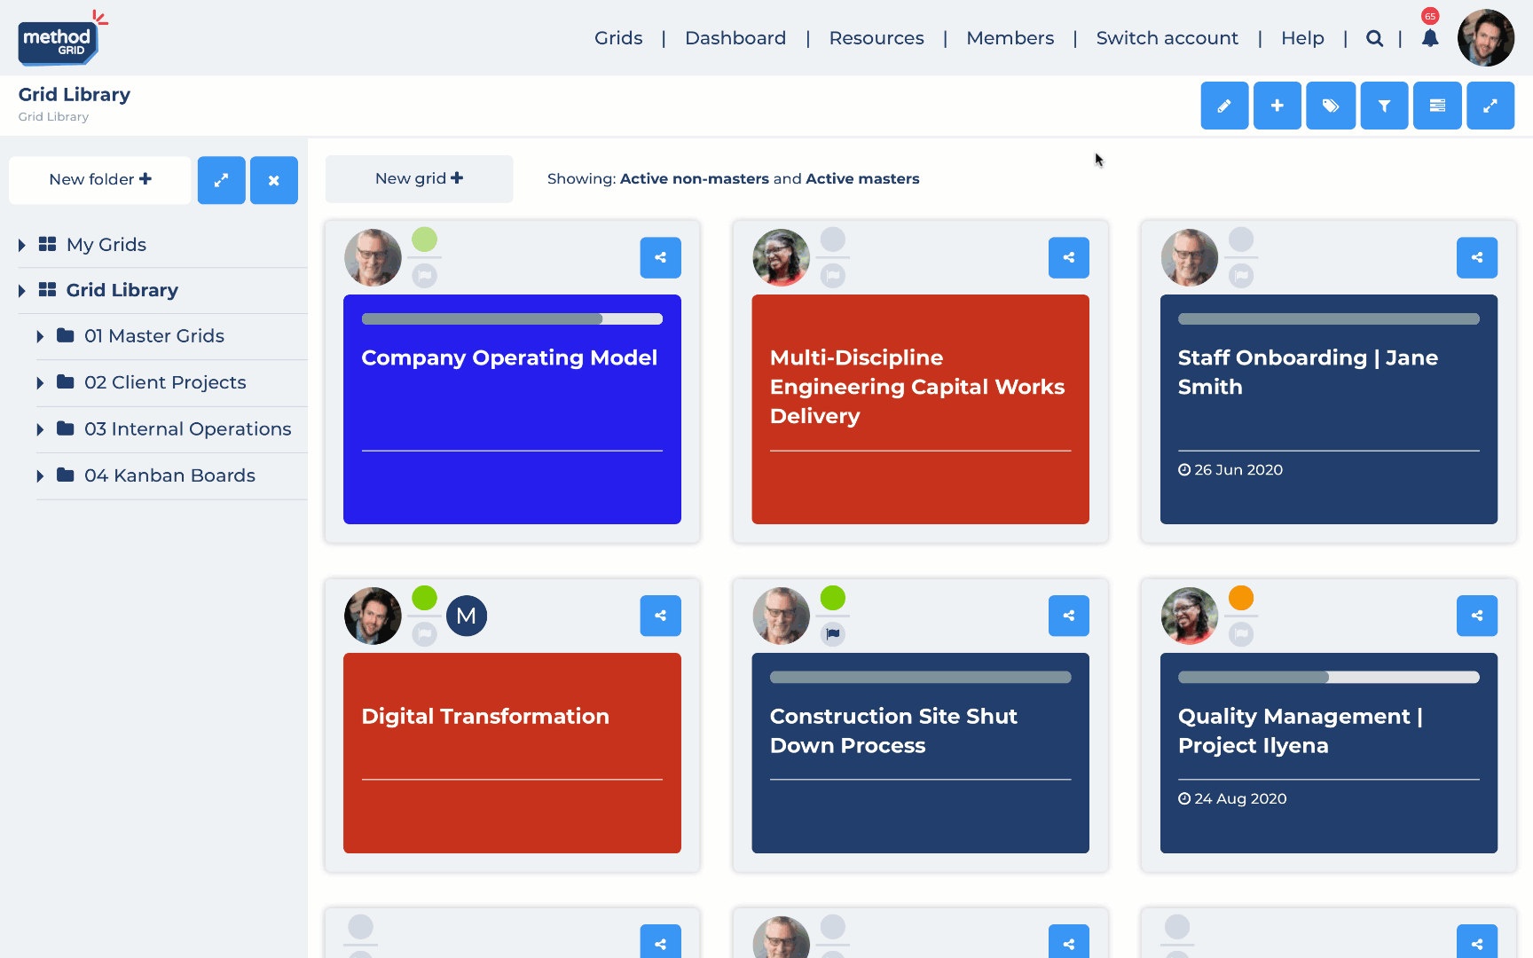
Task: Open the Digital Transformation grid tile
Action: click(512, 753)
